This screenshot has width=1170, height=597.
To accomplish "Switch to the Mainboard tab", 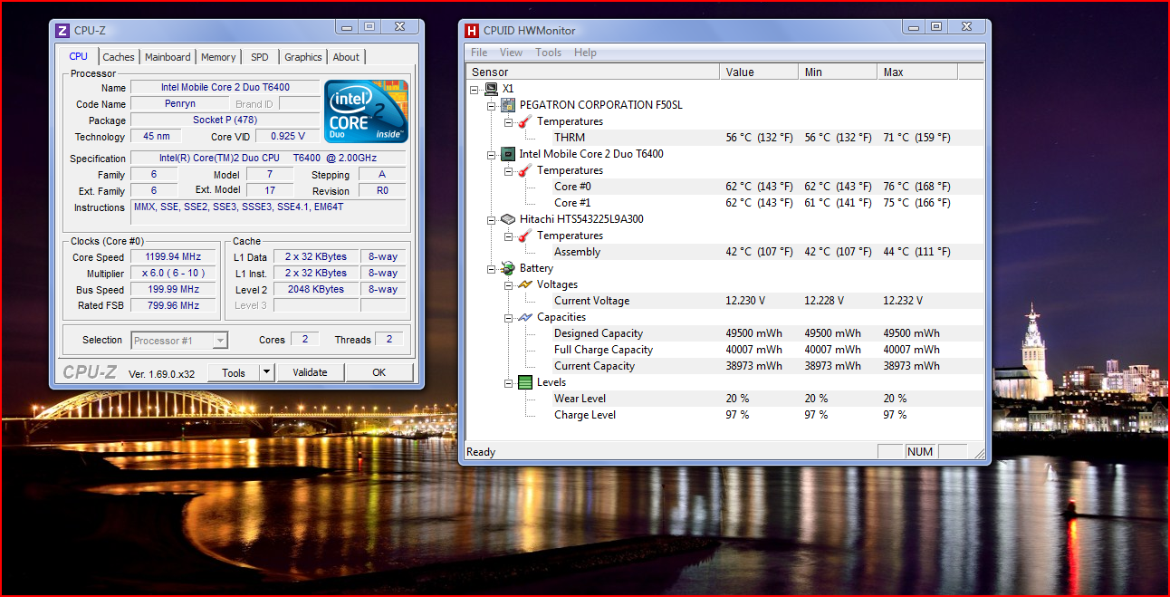I will point(168,57).
